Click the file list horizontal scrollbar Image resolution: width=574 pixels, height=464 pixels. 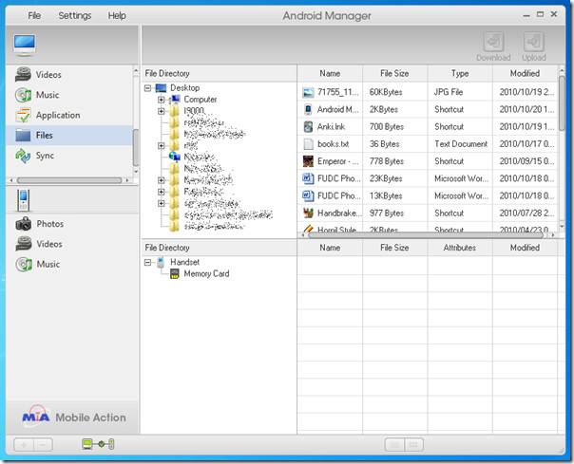(425, 235)
